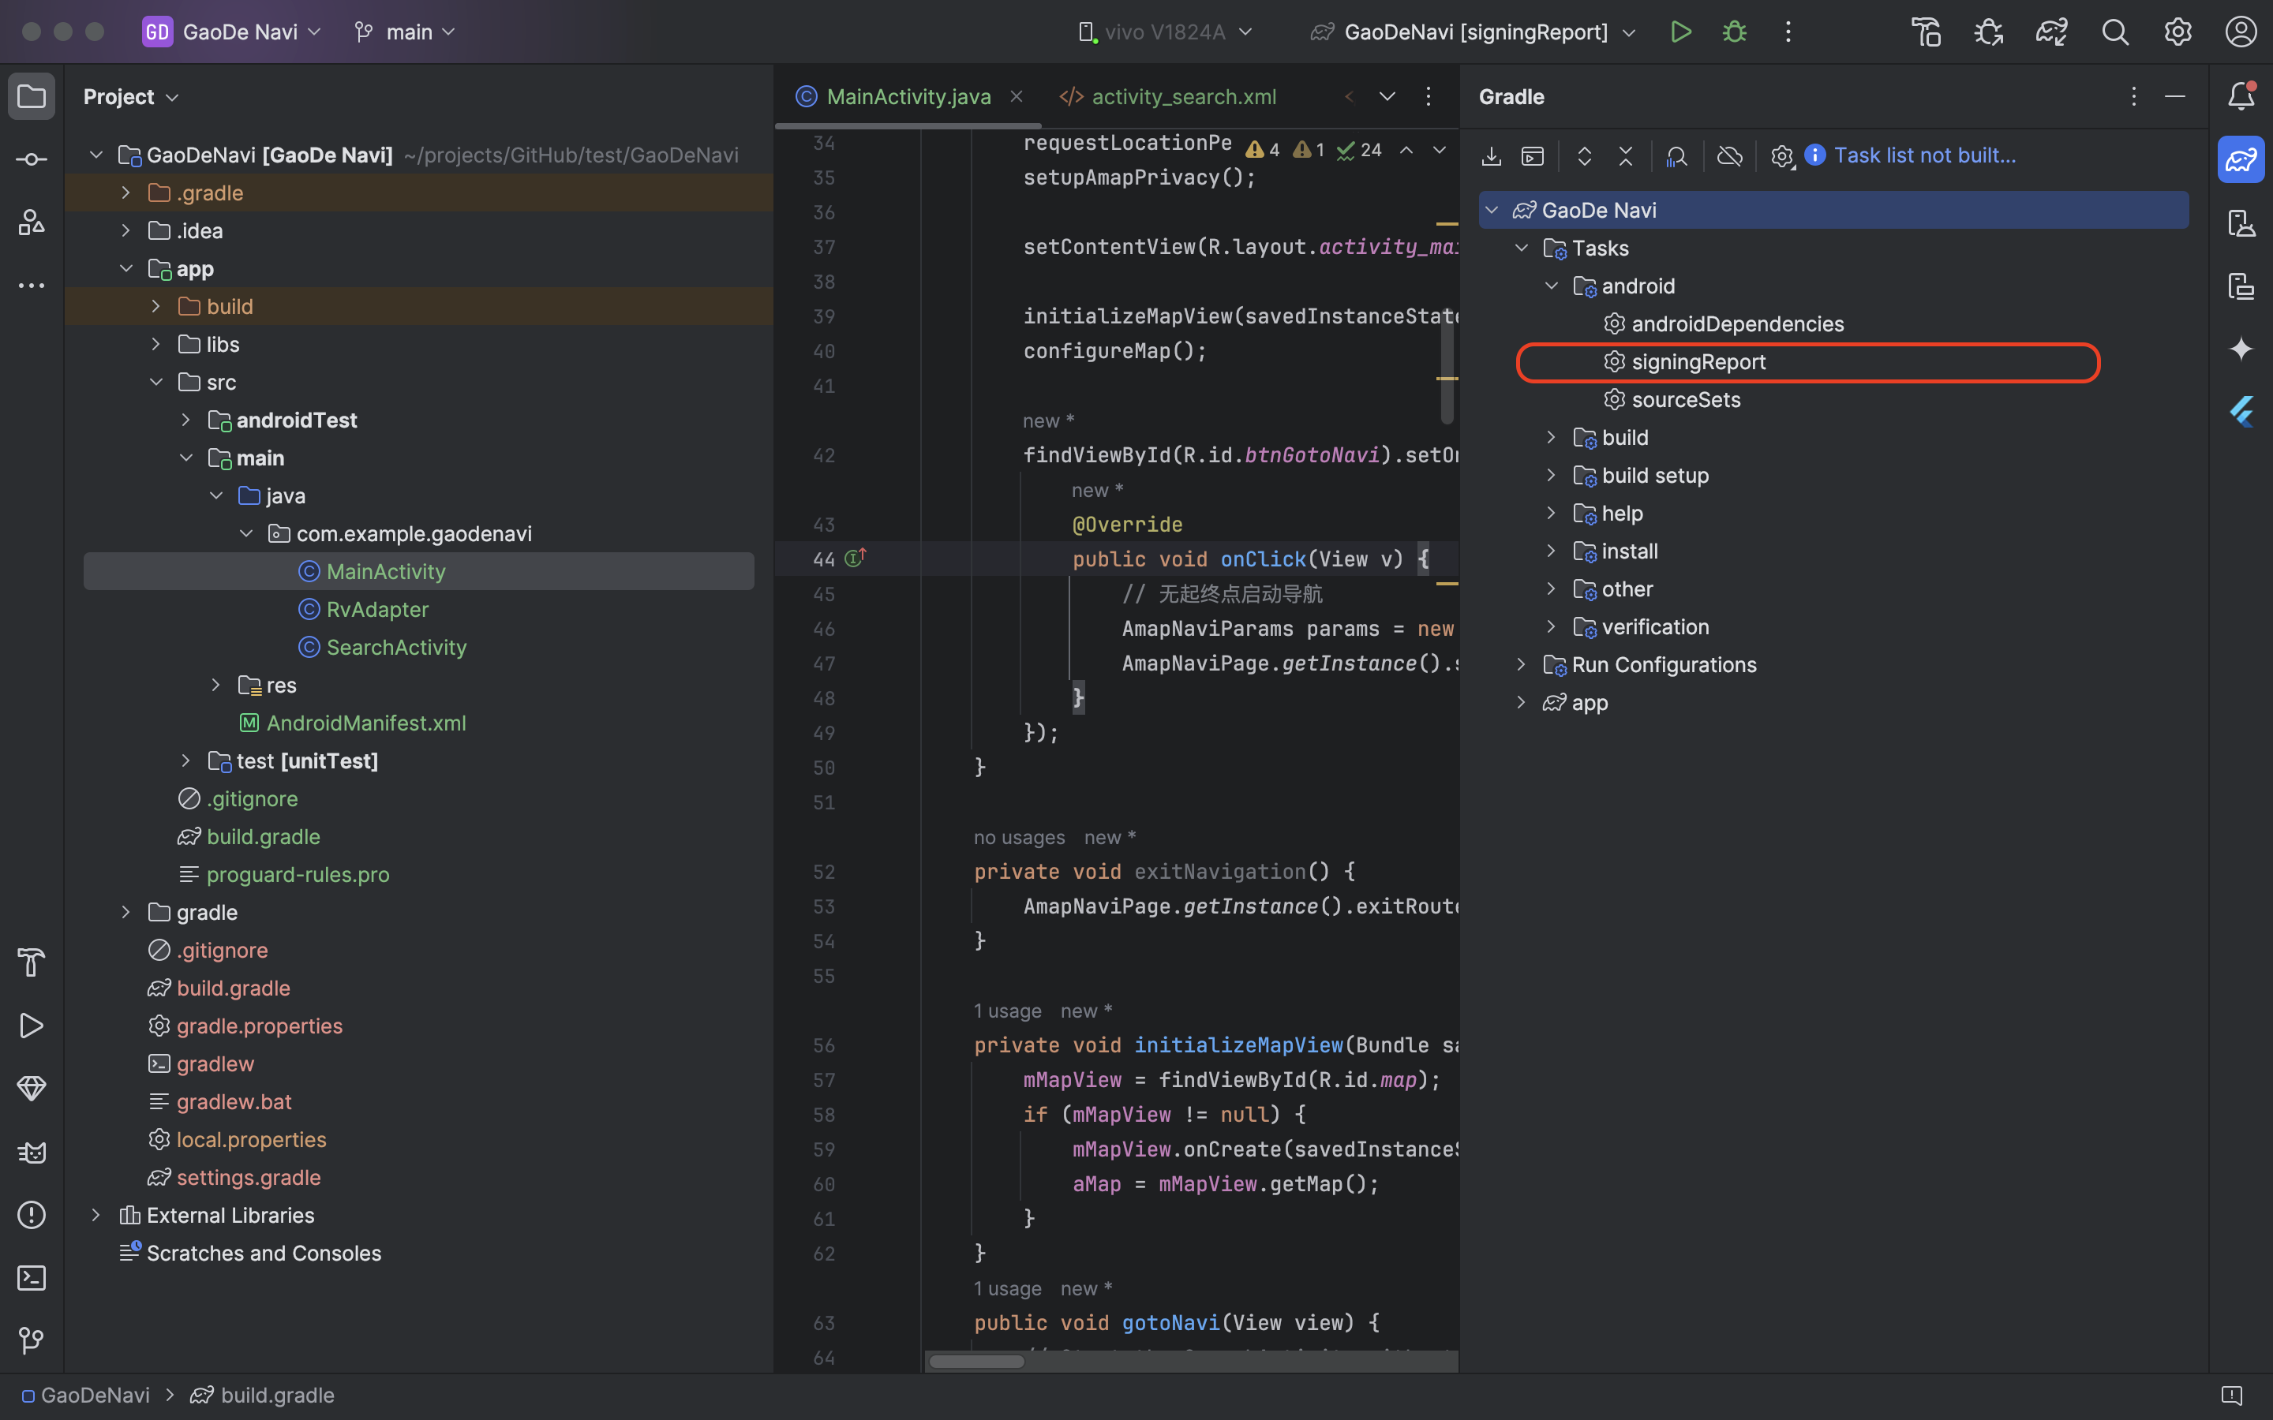
Task: Open Flutter tool window icon
Action: click(2241, 413)
